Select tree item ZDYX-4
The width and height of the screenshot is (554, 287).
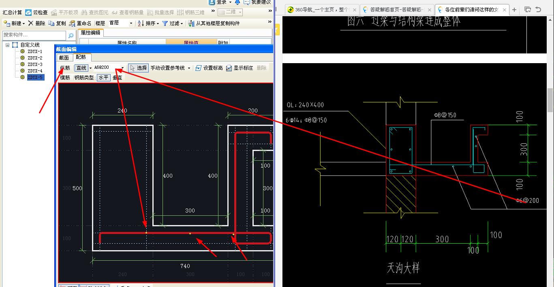(34, 71)
